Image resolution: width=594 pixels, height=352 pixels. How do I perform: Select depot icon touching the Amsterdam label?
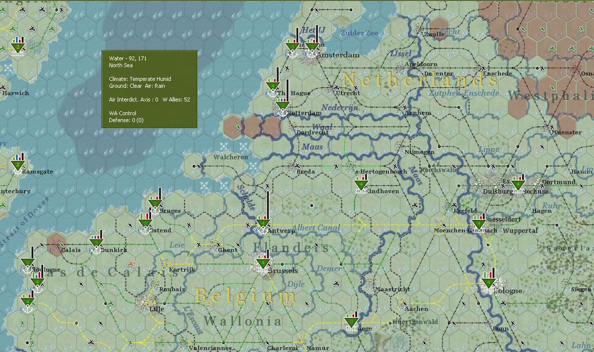(311, 49)
